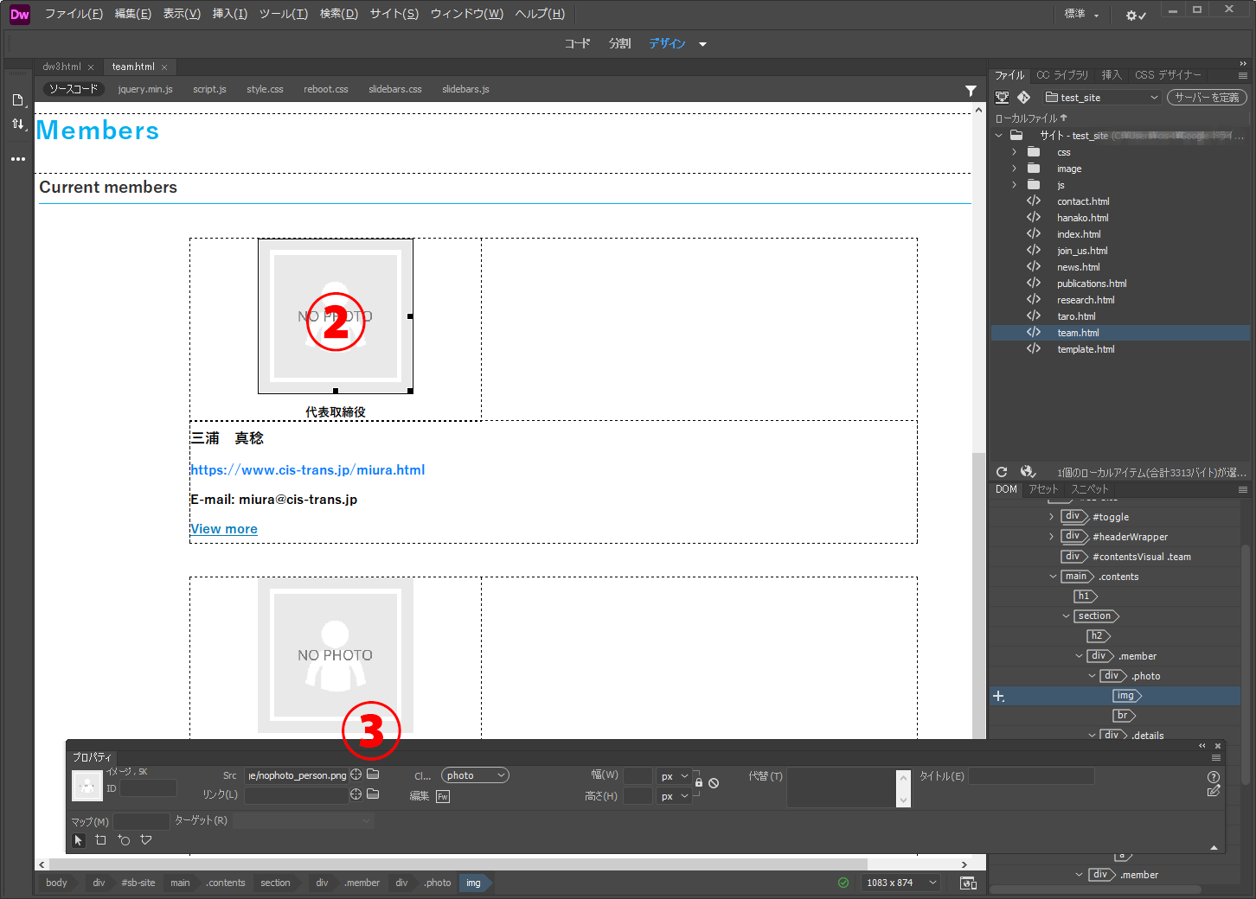Switch to the アセット panel tab

pyautogui.click(x=1043, y=489)
